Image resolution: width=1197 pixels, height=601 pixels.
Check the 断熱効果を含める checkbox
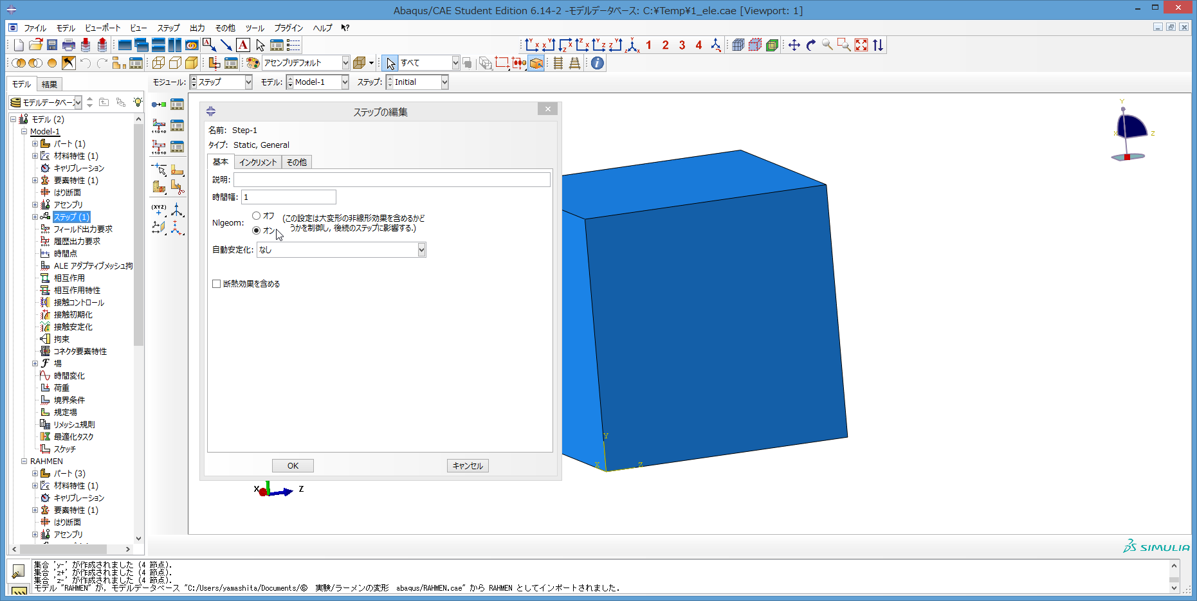[217, 283]
